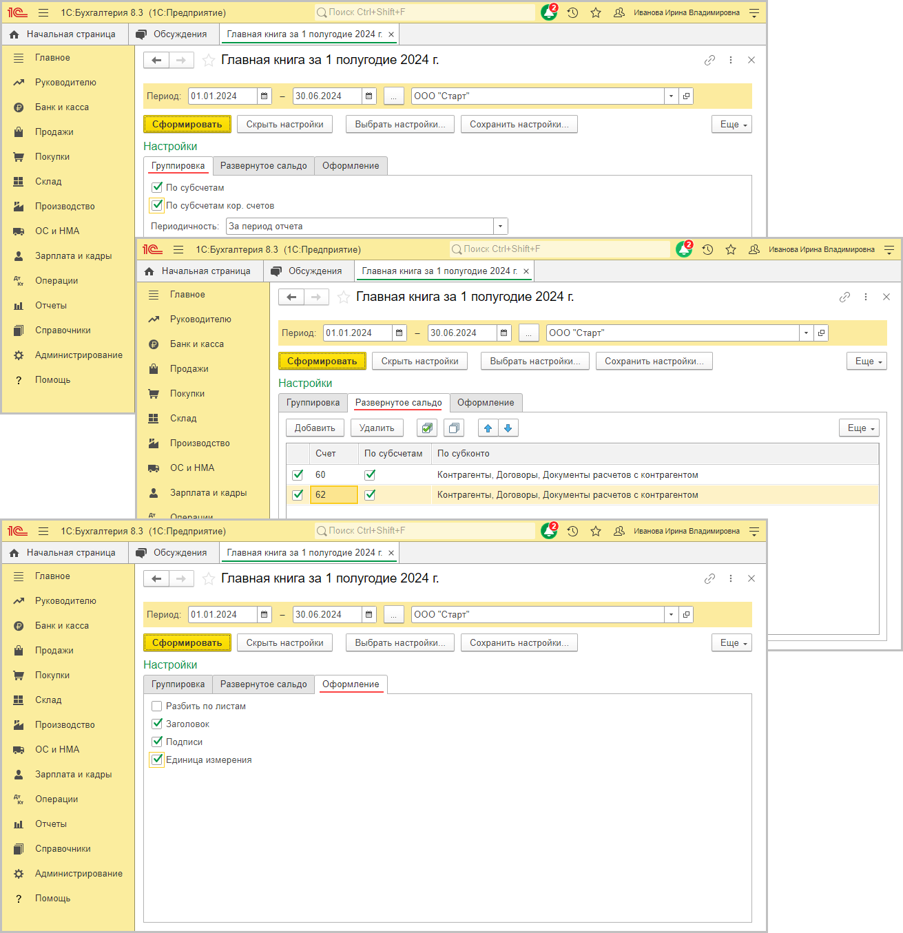Move row down arrow in middle window
The image size is (903, 933).
click(508, 428)
